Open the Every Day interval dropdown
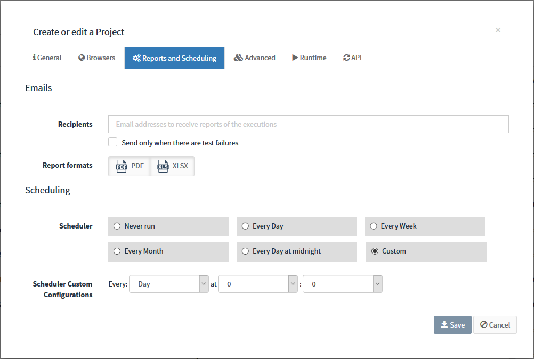534x359 pixels. click(169, 284)
